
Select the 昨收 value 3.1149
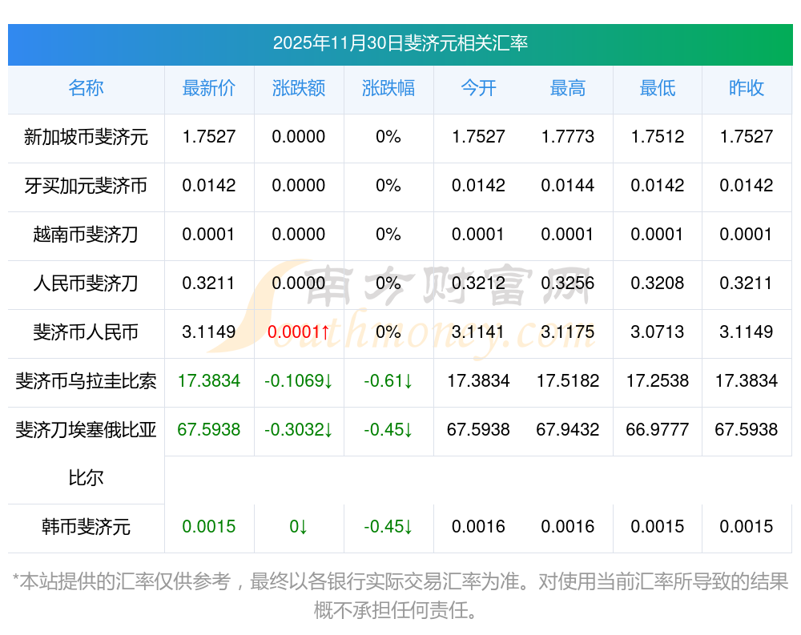(x=747, y=332)
